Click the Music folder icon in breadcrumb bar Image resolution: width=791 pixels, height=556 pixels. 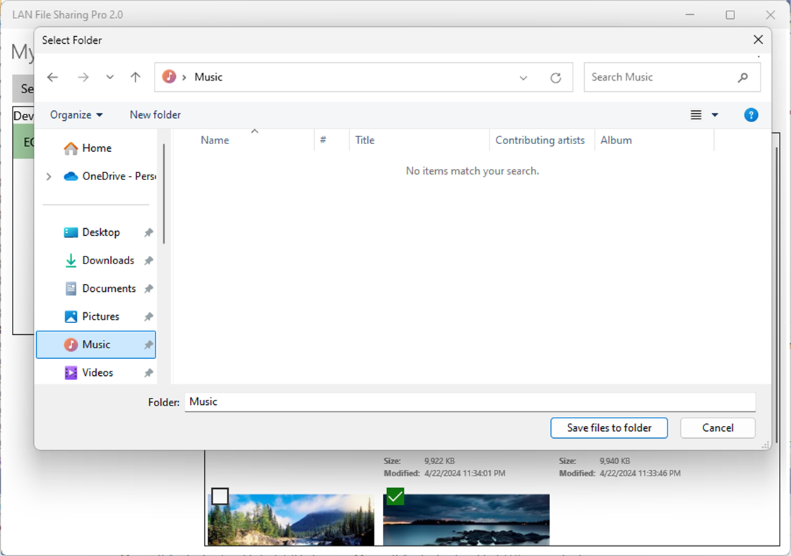(x=167, y=77)
